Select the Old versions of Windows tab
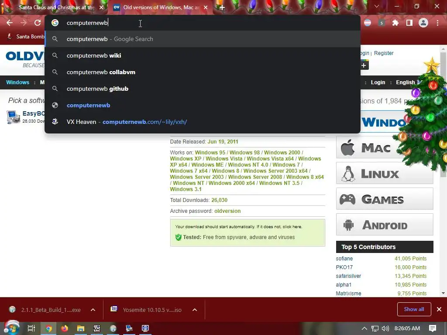 click(x=161, y=7)
